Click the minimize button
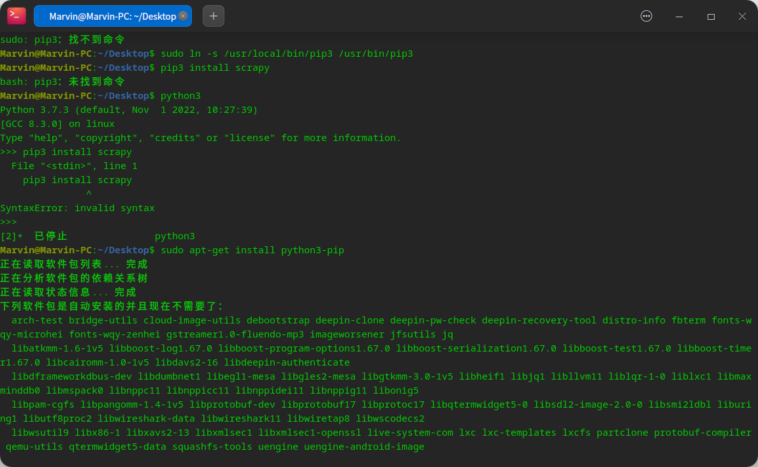This screenshot has height=467, width=758. pyautogui.click(x=678, y=16)
